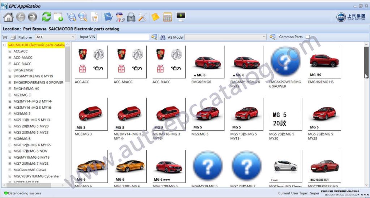Click the binoculars search icon

pos(163,37)
